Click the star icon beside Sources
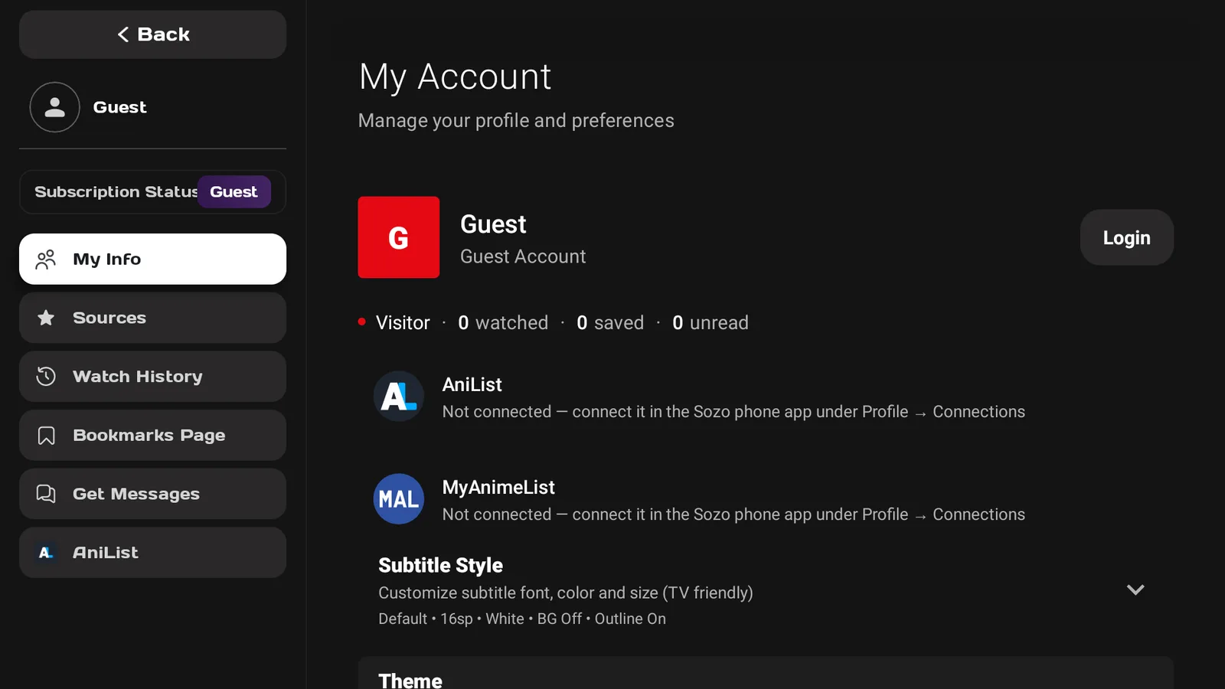This screenshot has height=689, width=1225. tap(46, 318)
